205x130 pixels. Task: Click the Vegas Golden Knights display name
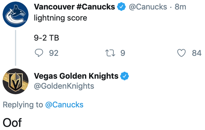[x=76, y=76]
